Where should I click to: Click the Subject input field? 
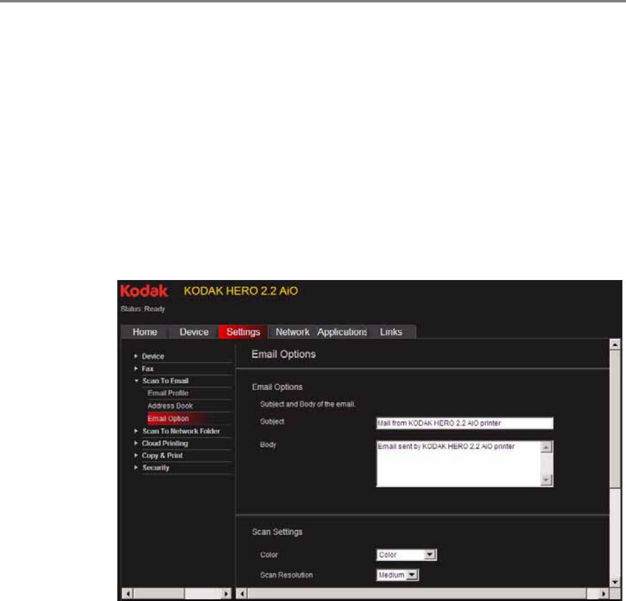[465, 423]
